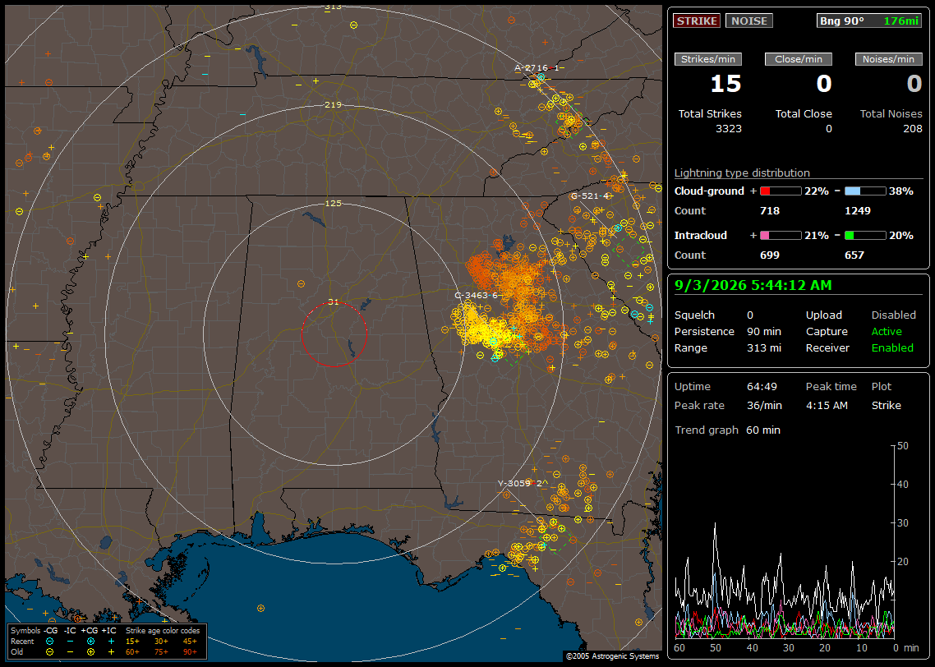Select storm cell label A-2716-1
This screenshot has height=667, width=935.
pyautogui.click(x=537, y=68)
